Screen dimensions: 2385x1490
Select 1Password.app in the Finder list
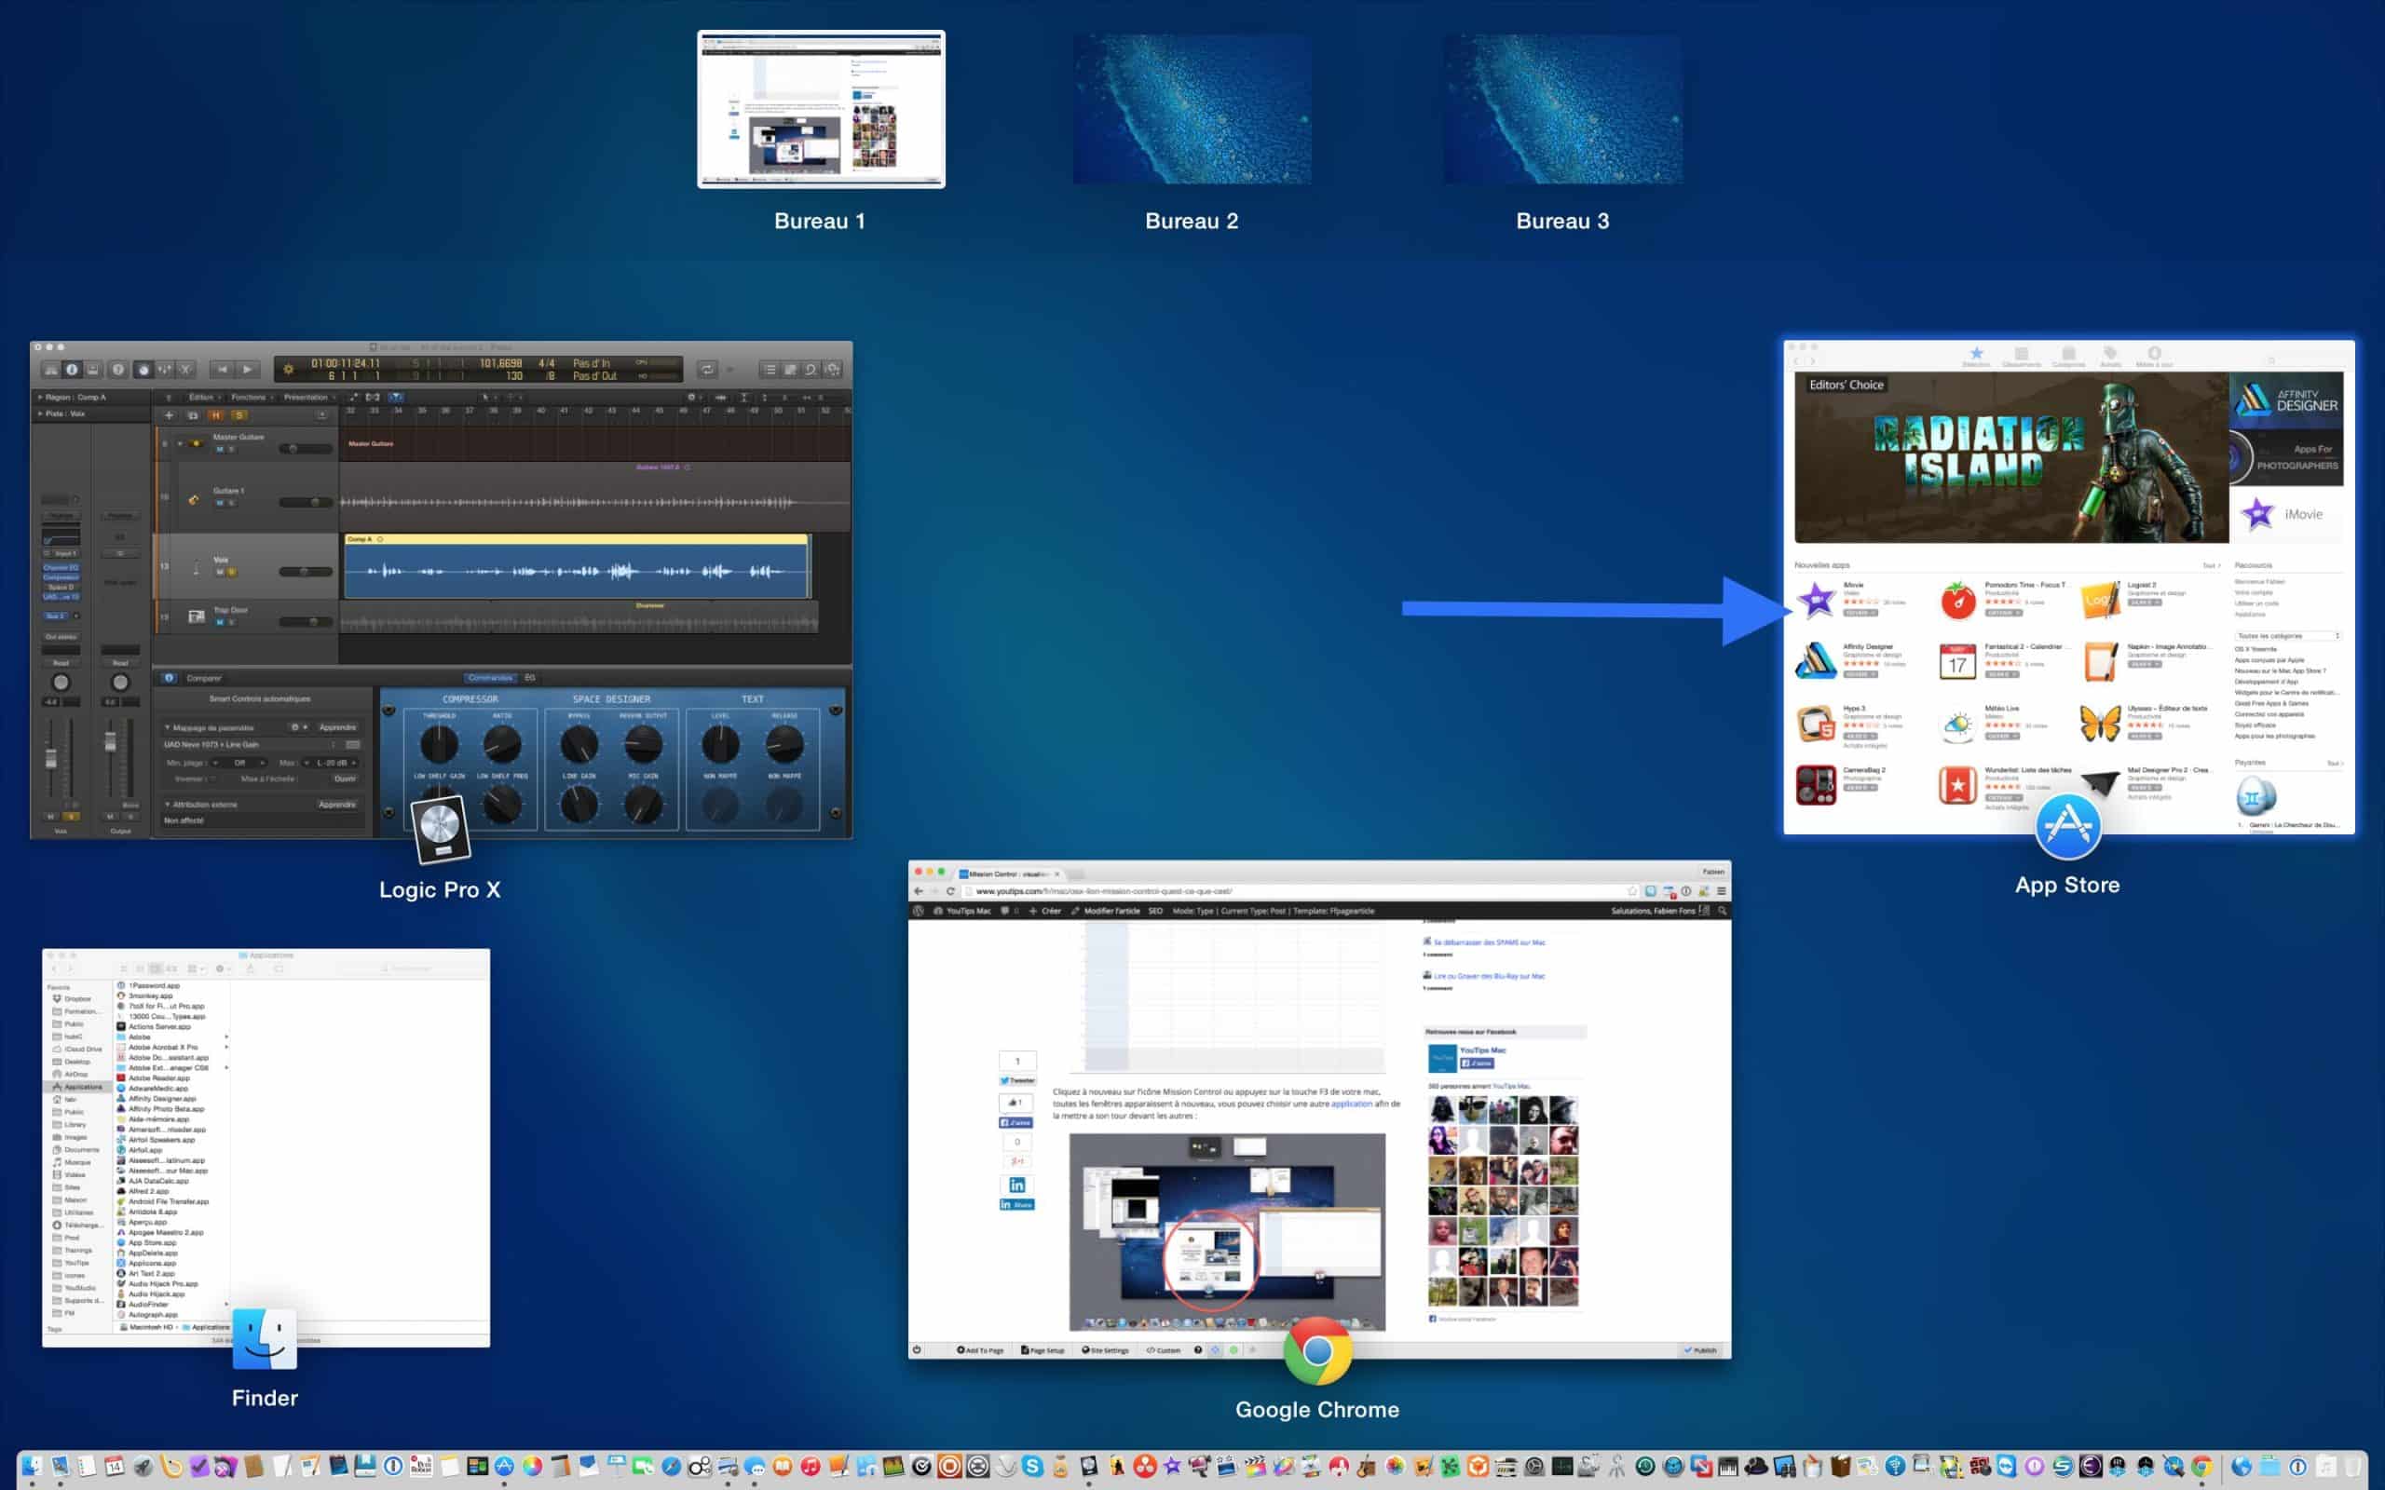149,985
